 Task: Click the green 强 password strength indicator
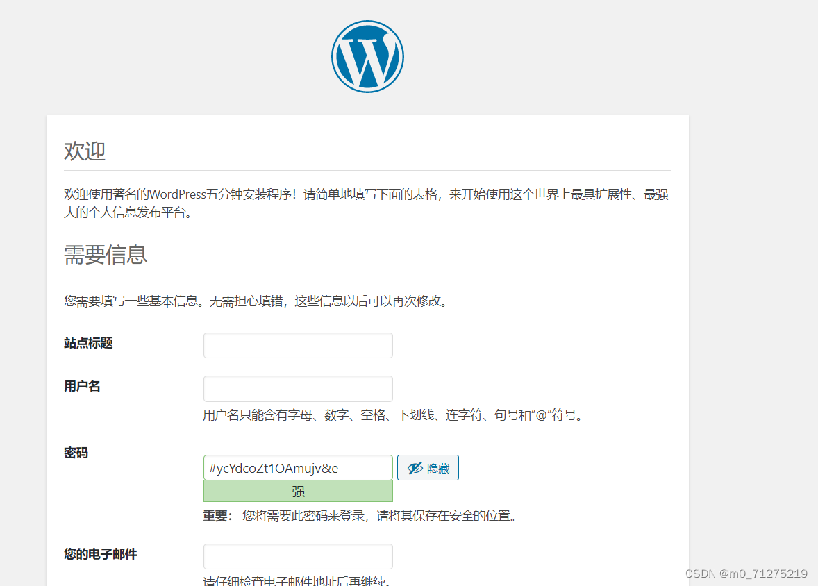[298, 491]
